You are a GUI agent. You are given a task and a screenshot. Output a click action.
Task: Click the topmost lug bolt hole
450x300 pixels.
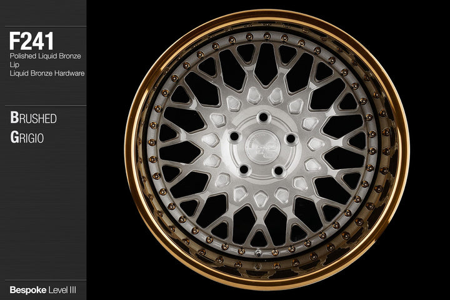[x=264, y=116]
